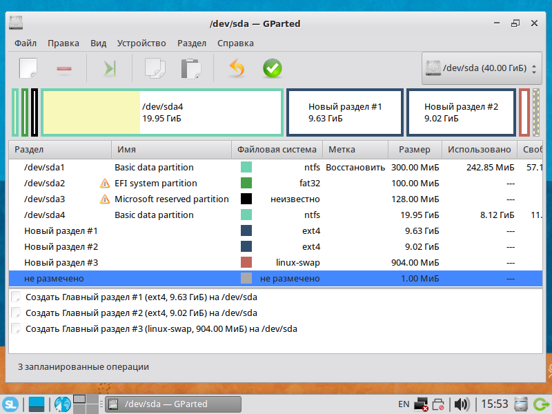Sort by the Метка column header
Screen dimensions: 552x414
[x=355, y=150]
